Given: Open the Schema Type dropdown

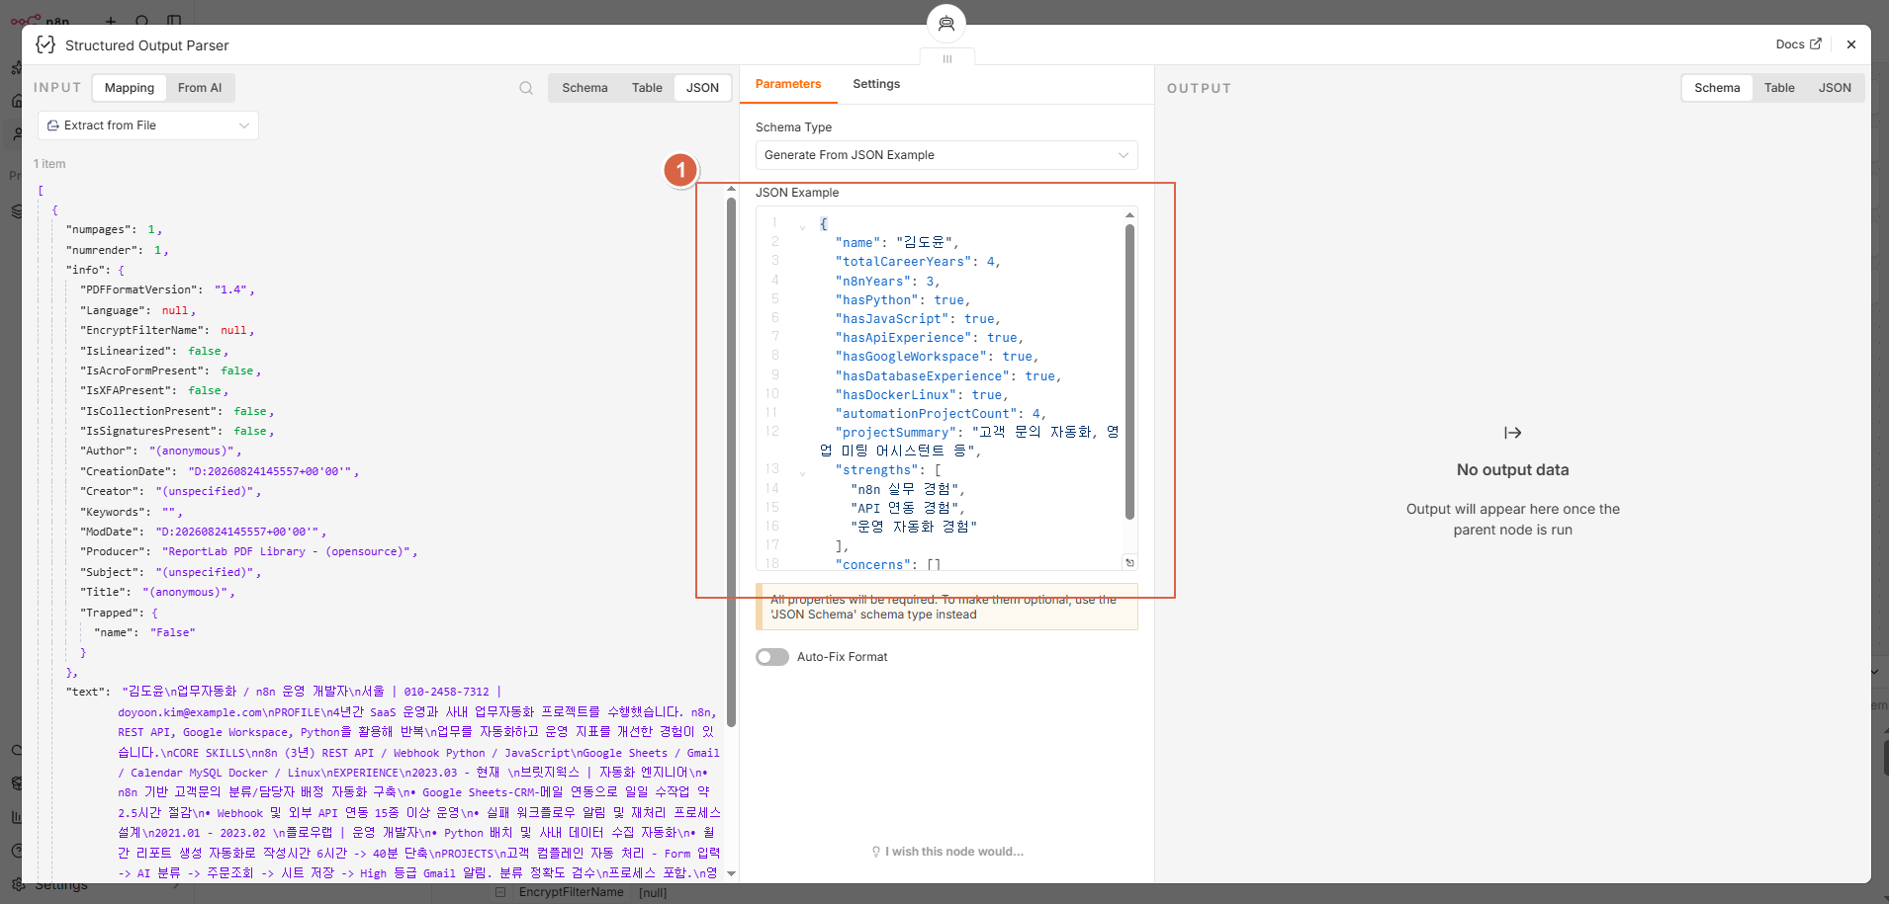Looking at the screenshot, I should coord(946,155).
